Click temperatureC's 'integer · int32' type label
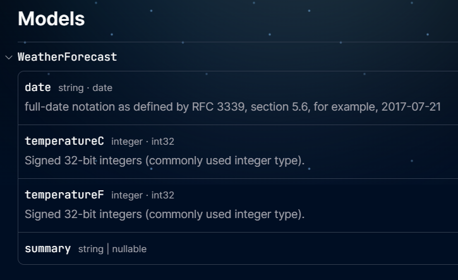Image resolution: width=458 pixels, height=280 pixels. click(142, 142)
